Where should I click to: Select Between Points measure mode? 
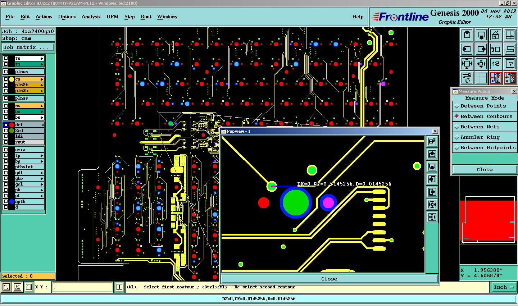click(485, 106)
